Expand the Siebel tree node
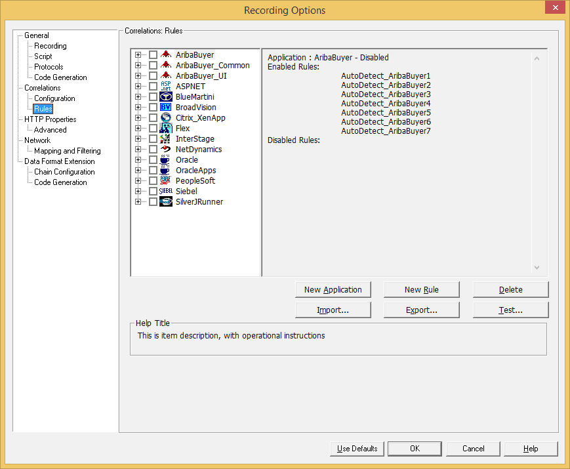The image size is (570, 469). click(x=138, y=192)
